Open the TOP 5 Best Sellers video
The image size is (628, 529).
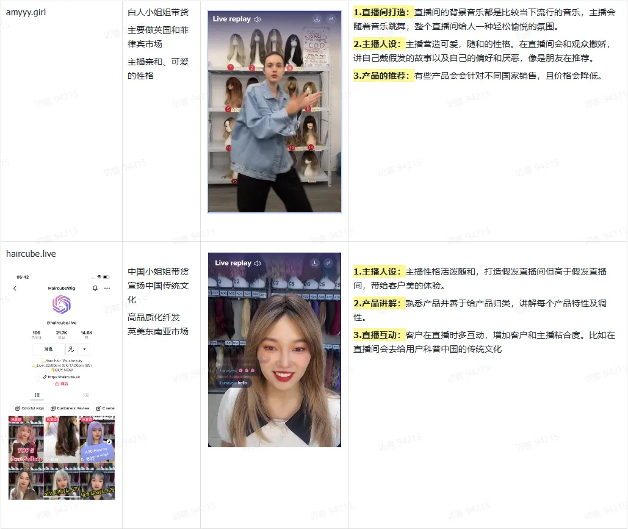pyautogui.click(x=26, y=439)
